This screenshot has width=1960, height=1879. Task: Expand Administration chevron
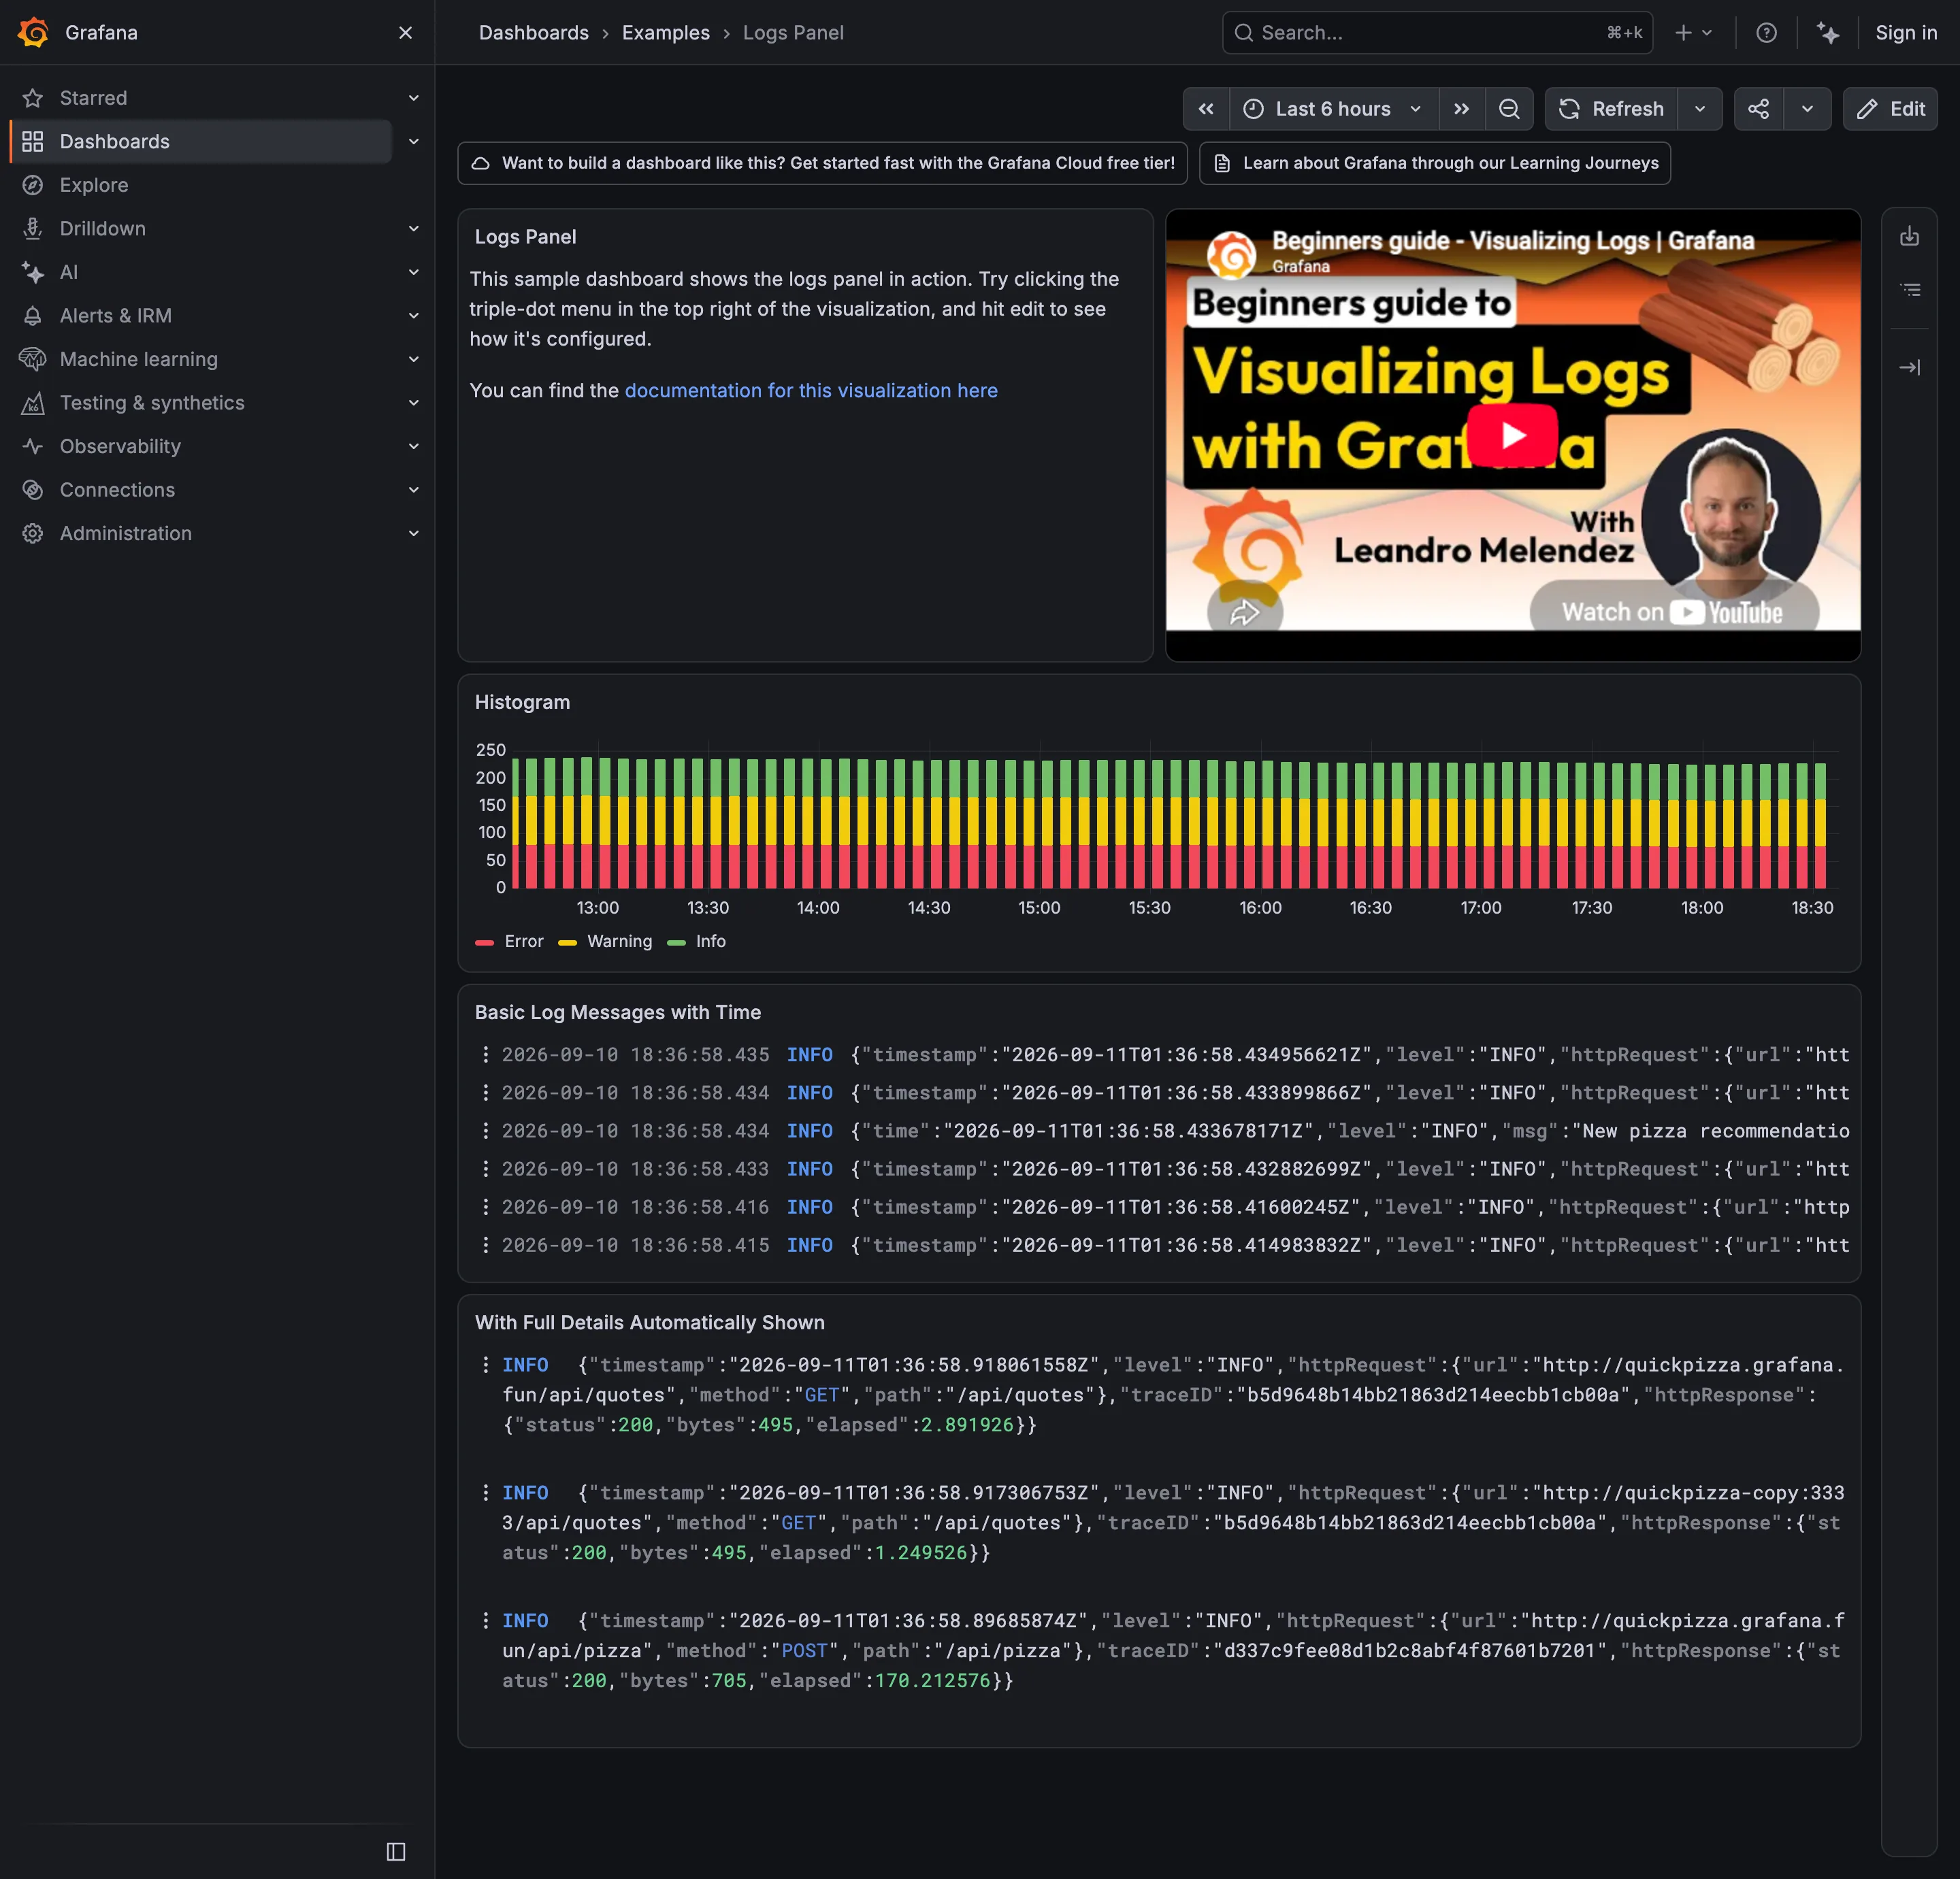[413, 534]
